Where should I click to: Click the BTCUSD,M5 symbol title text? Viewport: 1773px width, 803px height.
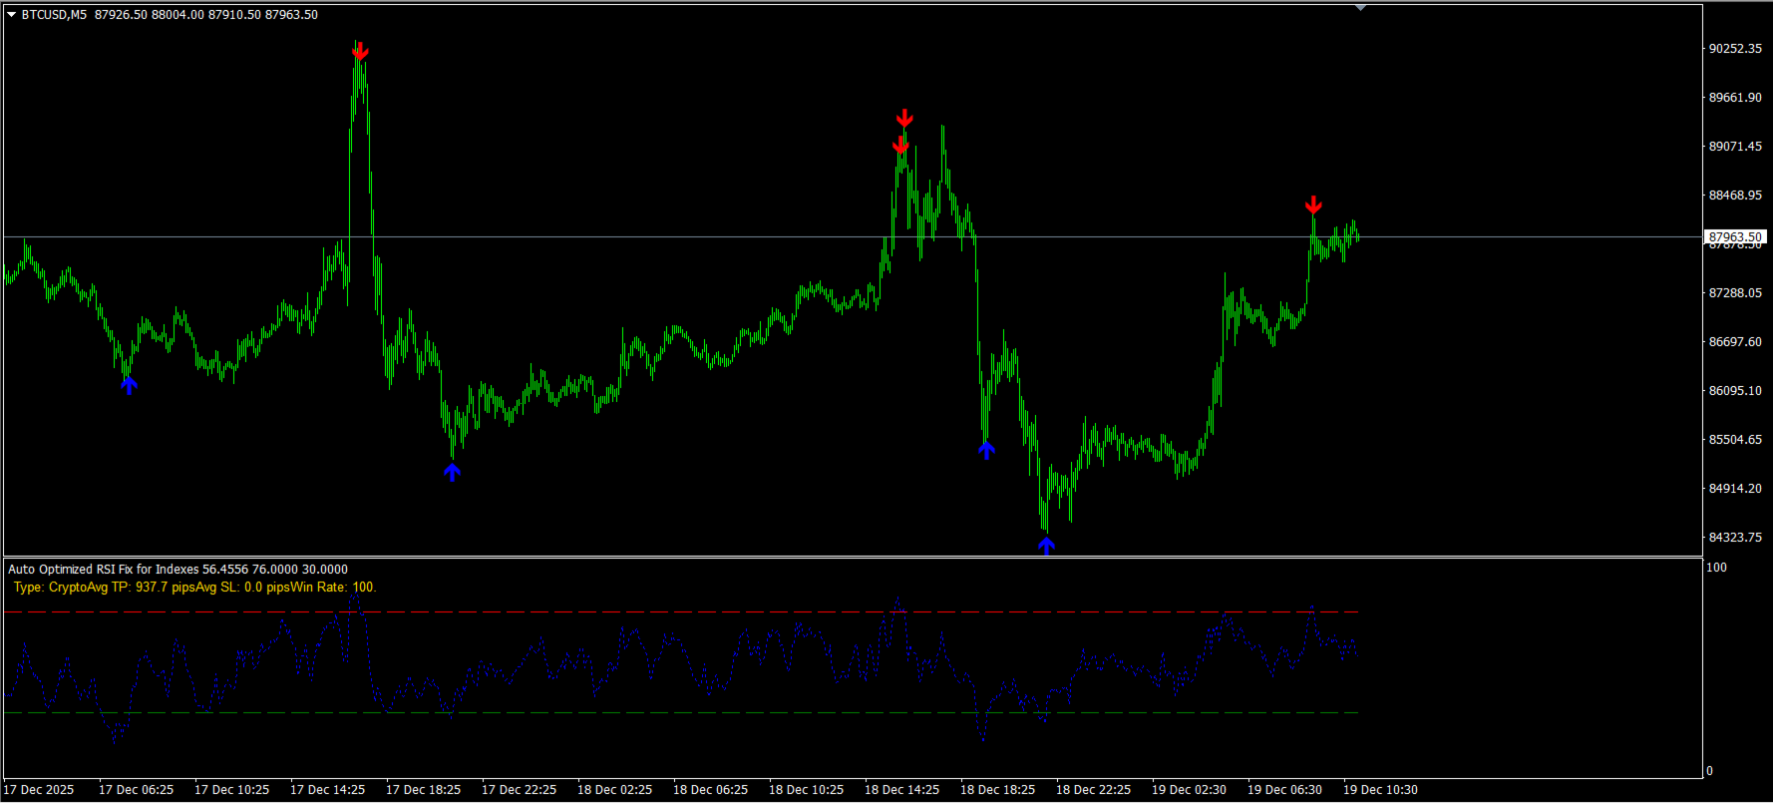click(54, 15)
